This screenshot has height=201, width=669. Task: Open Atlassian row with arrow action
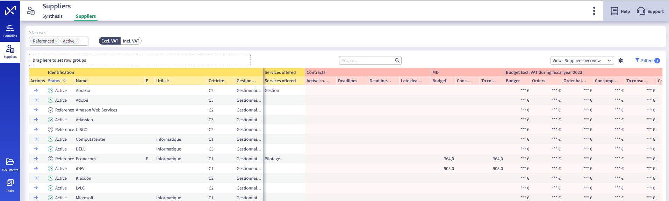pyautogui.click(x=36, y=119)
